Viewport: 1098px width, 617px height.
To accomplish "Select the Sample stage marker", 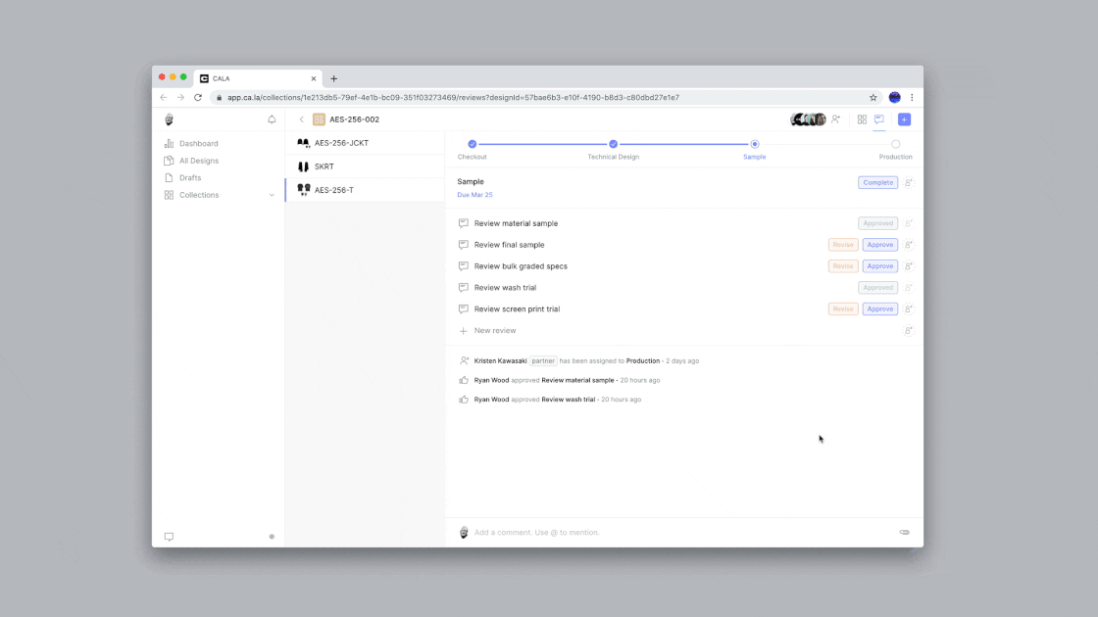I will (755, 144).
